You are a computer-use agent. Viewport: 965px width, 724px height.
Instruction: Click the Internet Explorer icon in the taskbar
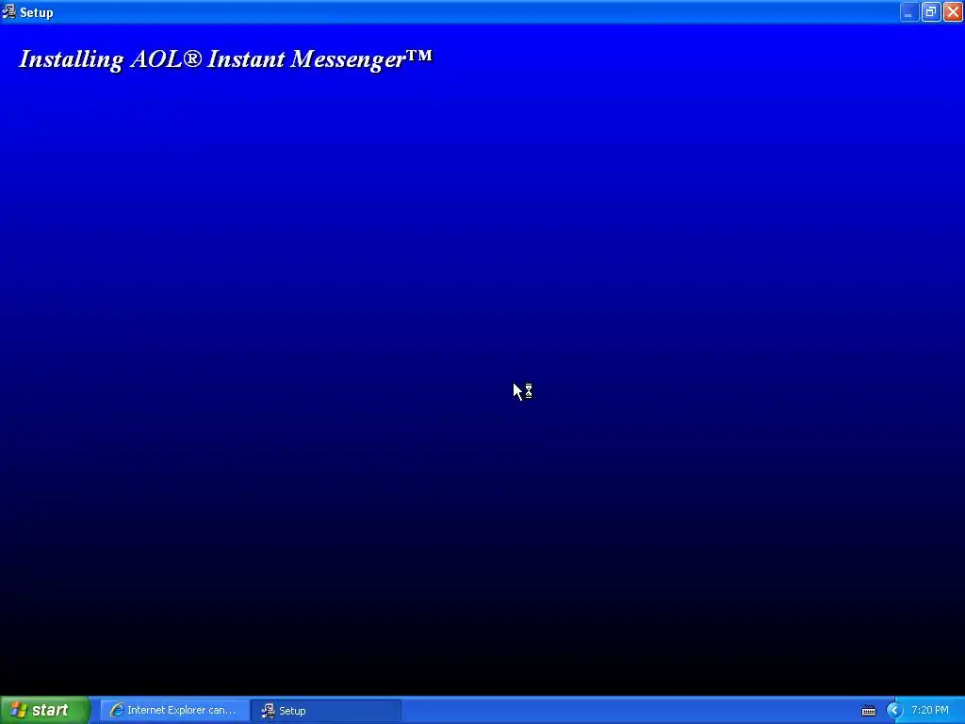pos(116,711)
